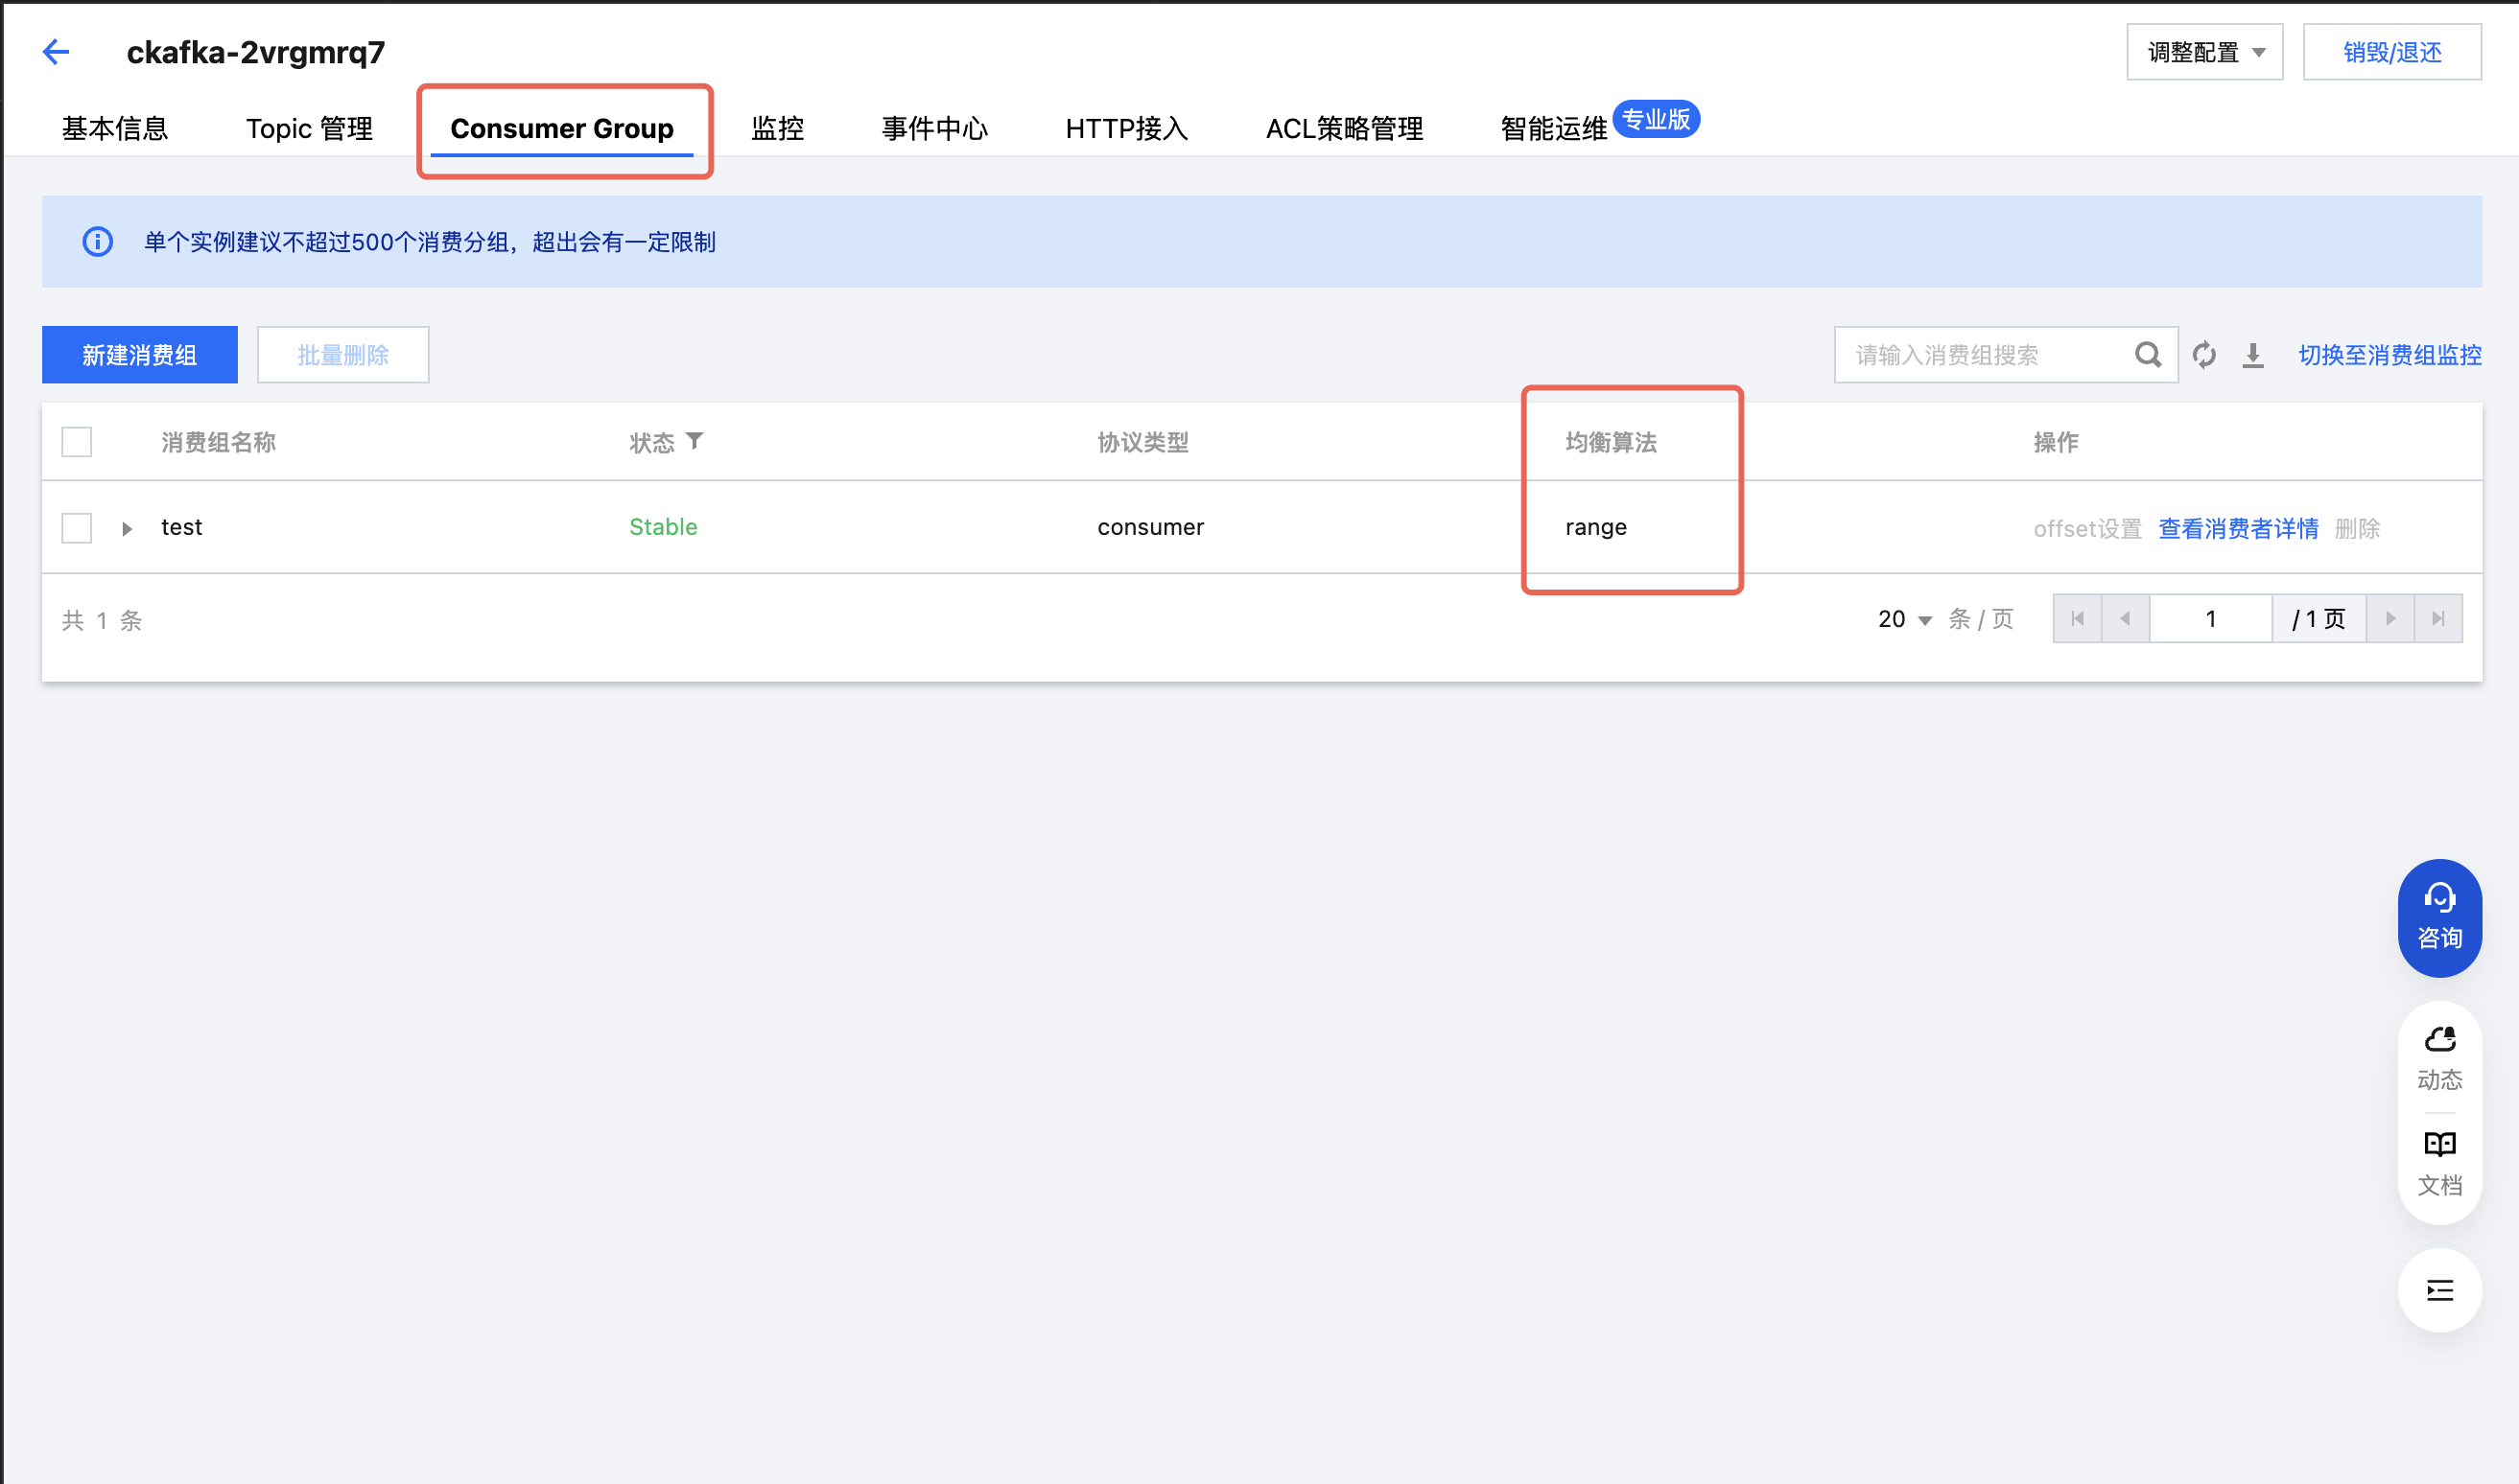Click the search magnifier icon

(2147, 355)
